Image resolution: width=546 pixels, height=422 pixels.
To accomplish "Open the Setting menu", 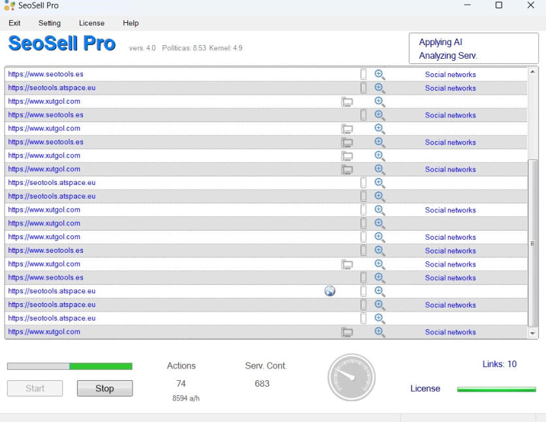I will pos(50,23).
